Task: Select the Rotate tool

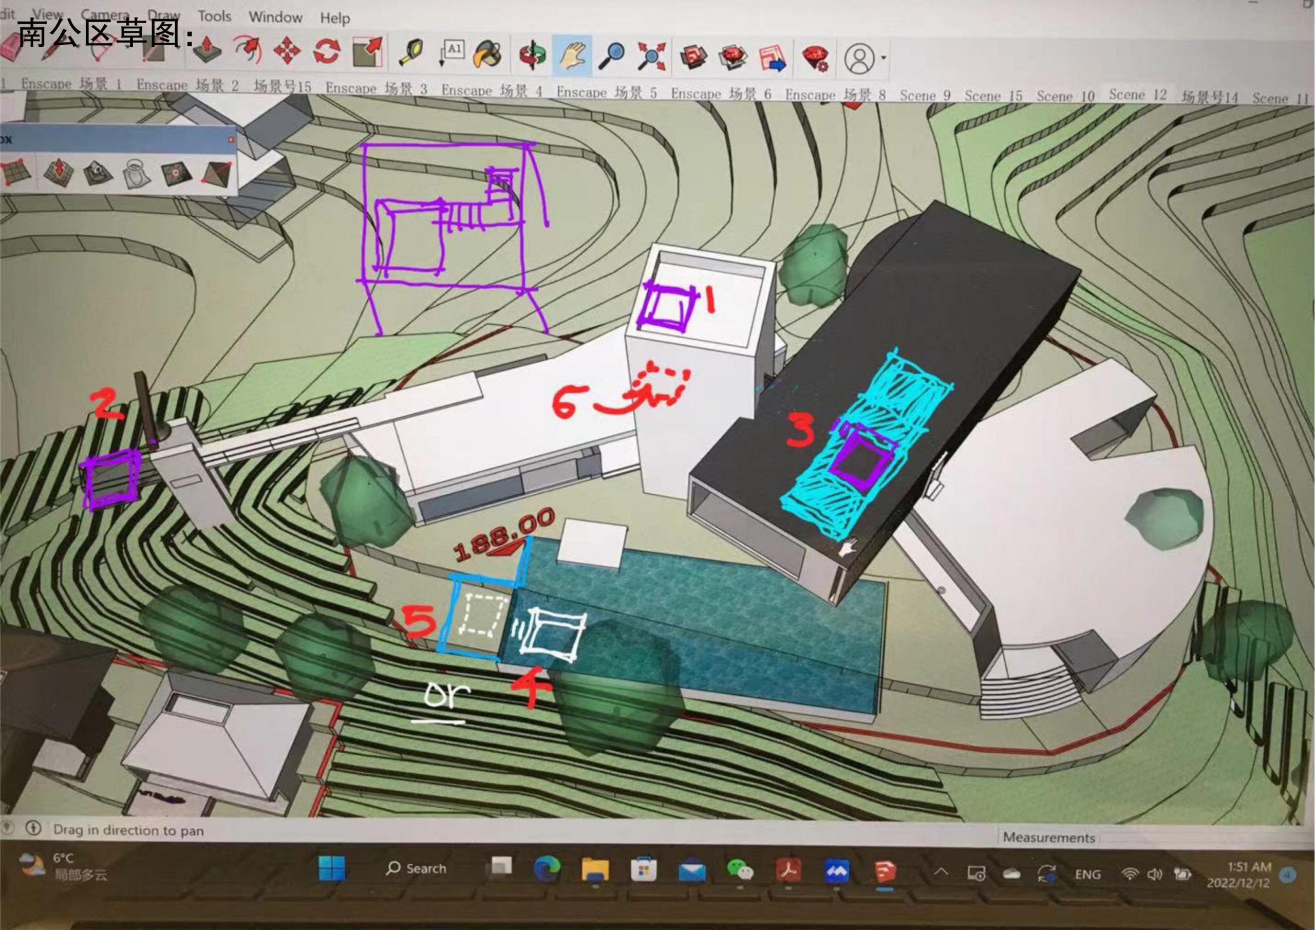Action: click(x=327, y=51)
